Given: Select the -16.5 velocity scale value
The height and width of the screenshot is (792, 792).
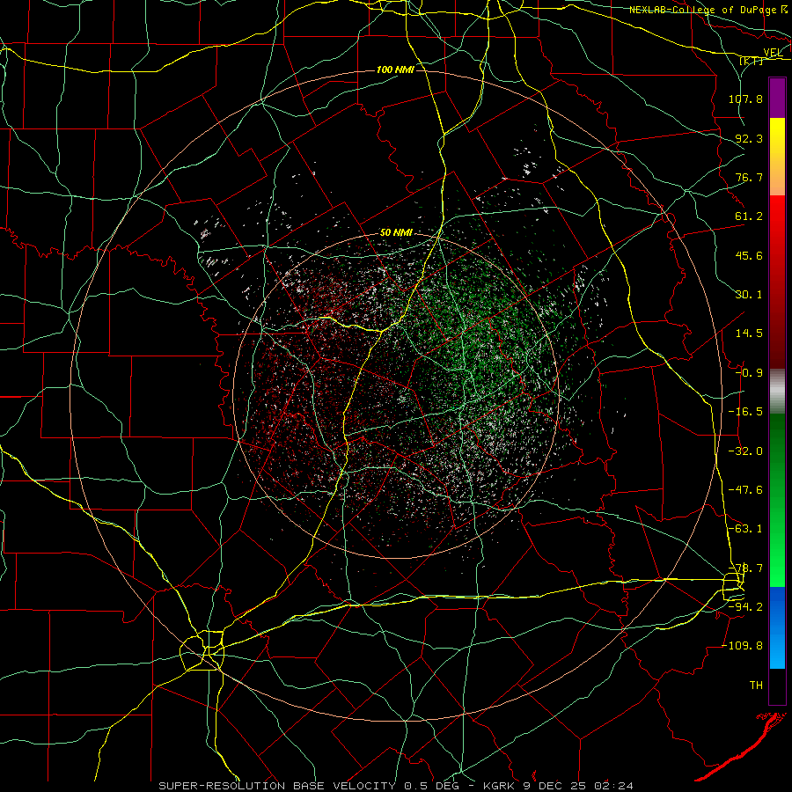Looking at the screenshot, I should [745, 412].
